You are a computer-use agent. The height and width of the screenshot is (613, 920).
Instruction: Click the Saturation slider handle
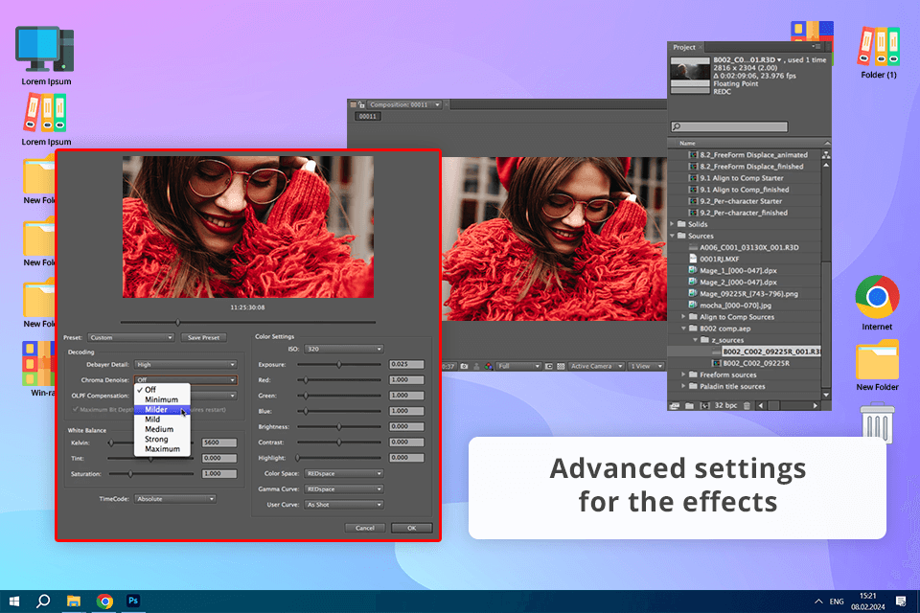coord(130,474)
